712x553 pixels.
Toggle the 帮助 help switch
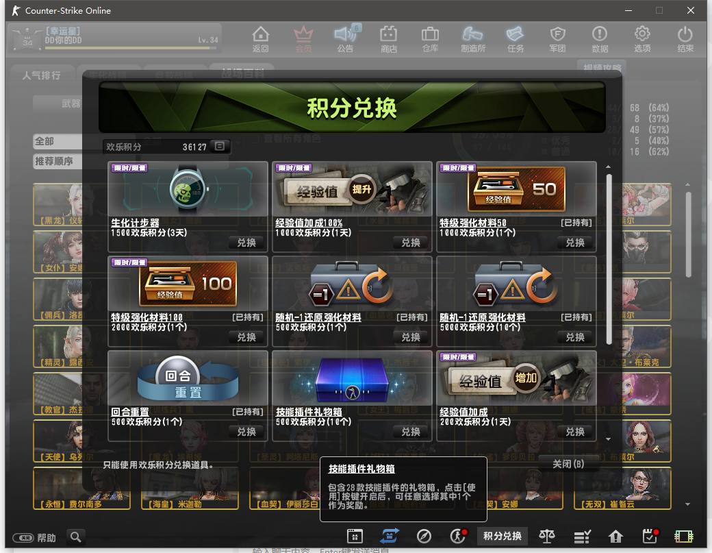coord(23,538)
